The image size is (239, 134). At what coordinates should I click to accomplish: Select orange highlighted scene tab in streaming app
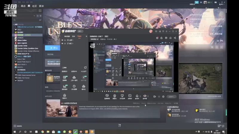click(x=79, y=36)
